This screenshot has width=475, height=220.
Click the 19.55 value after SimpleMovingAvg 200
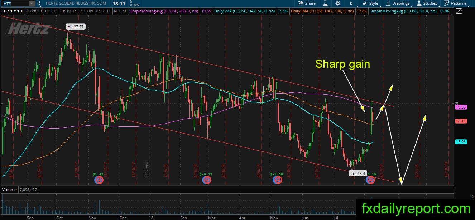click(x=206, y=11)
